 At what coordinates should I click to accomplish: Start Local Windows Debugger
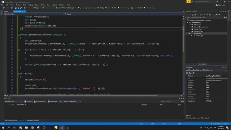65,8
